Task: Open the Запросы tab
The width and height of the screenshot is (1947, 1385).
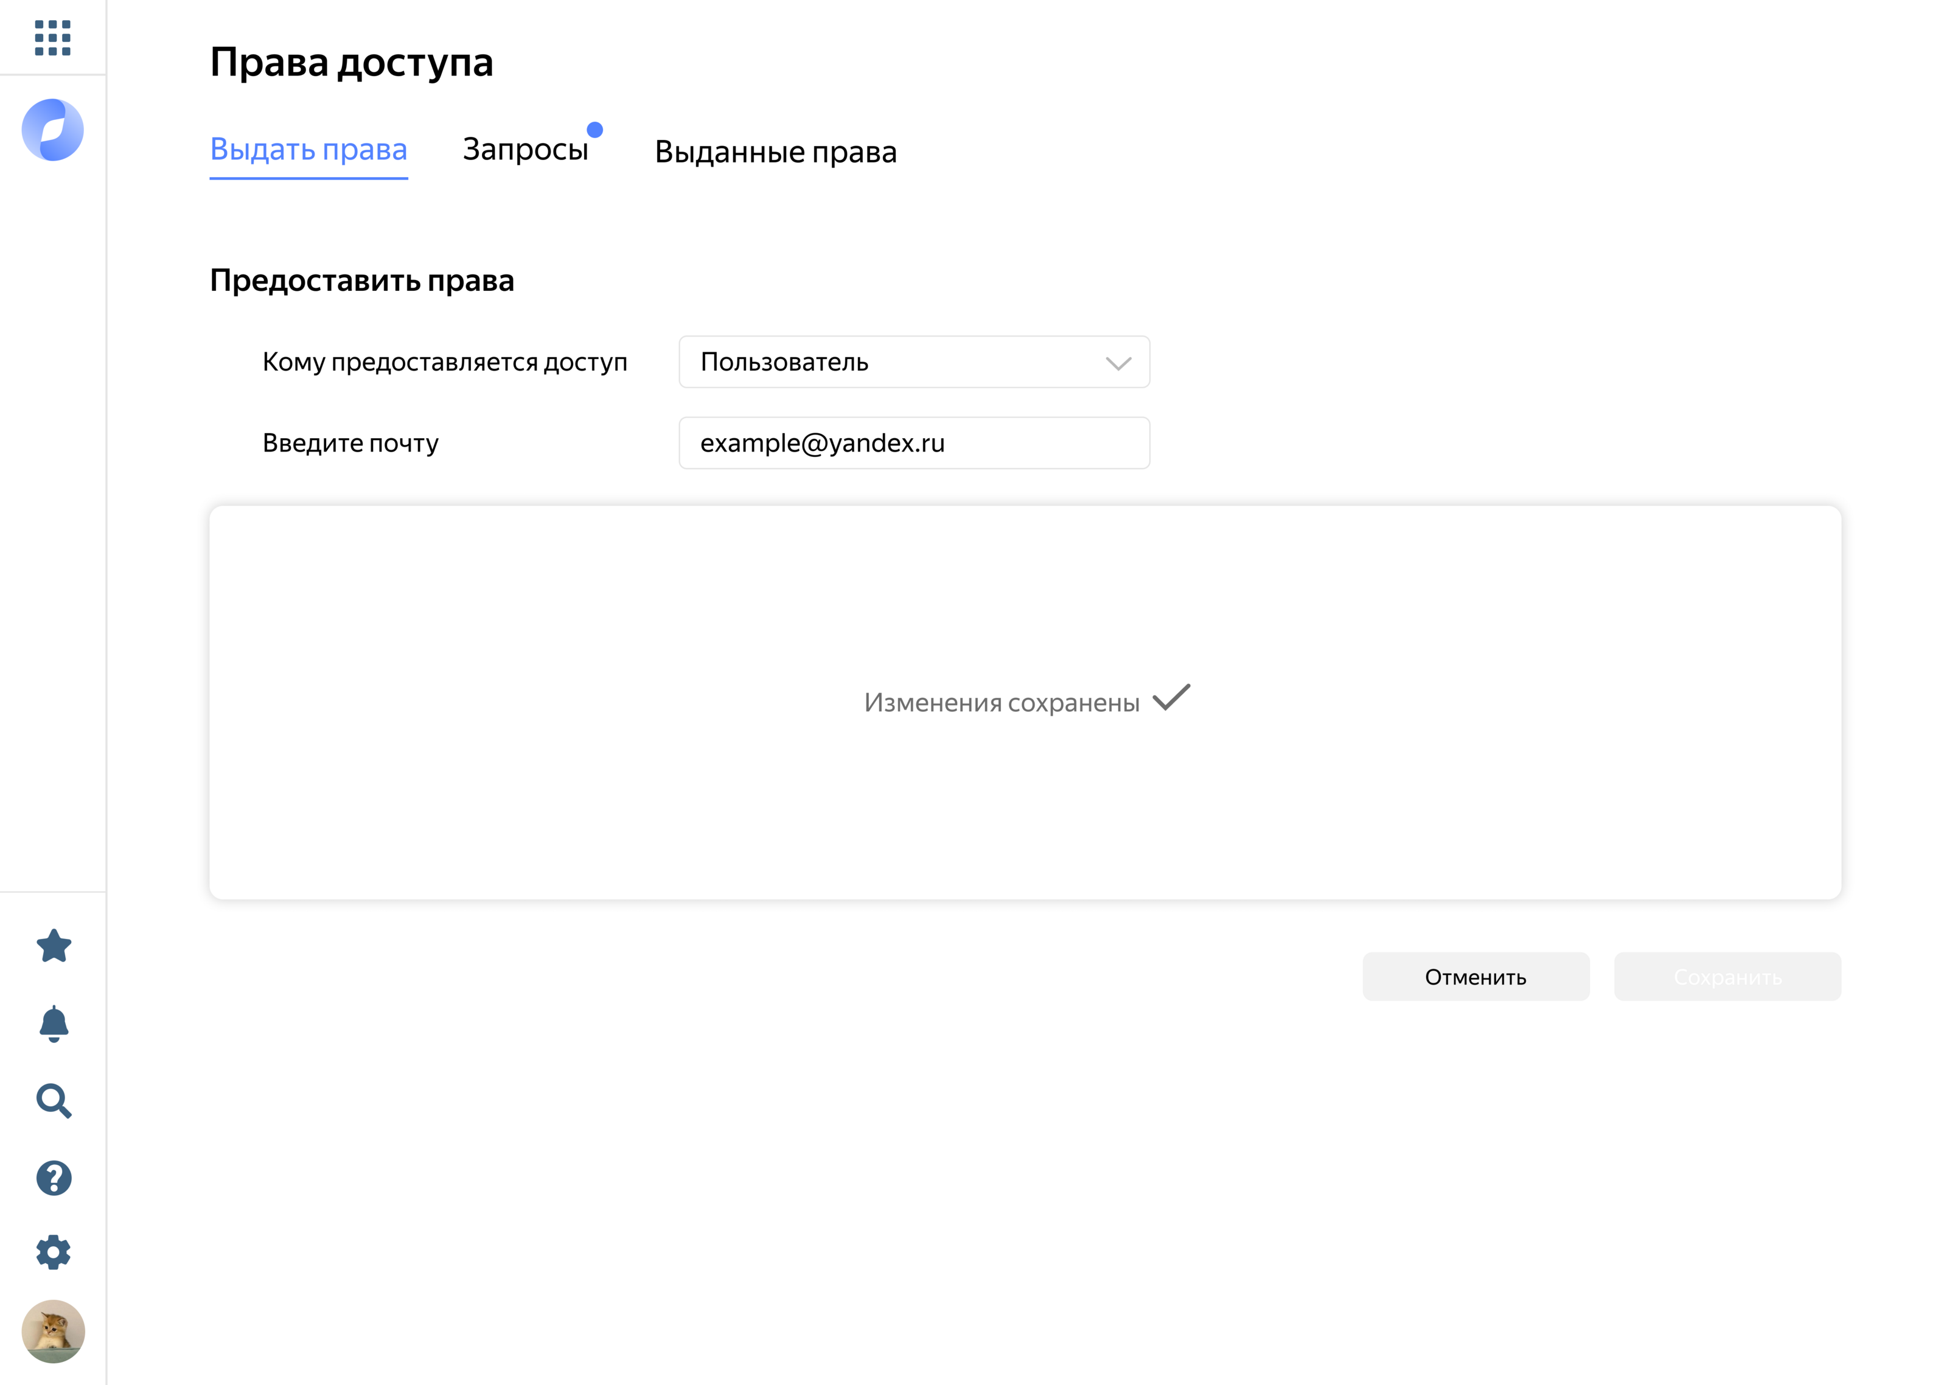Action: point(525,149)
